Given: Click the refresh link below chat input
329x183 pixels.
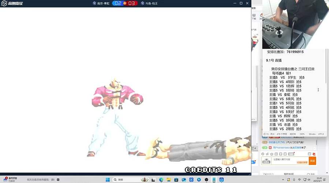Looking at the screenshot, I should point(311,174).
